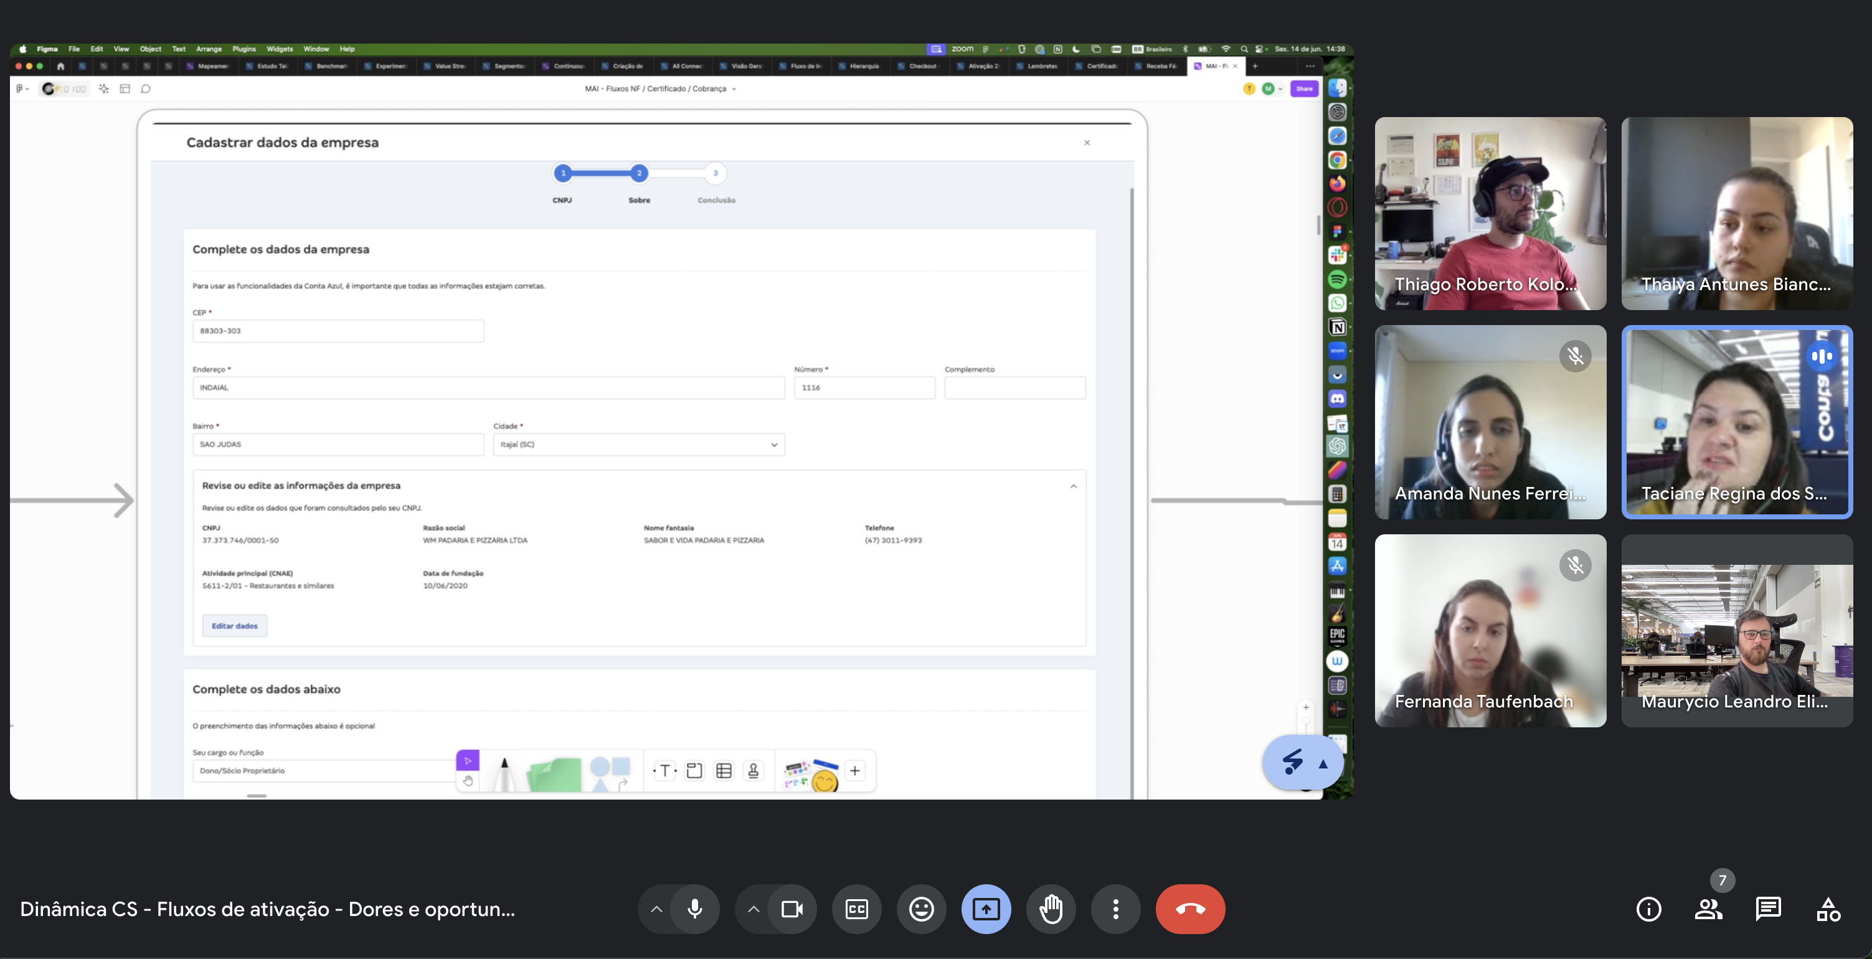
Task: Open the emoji reactions picker
Action: [922, 909]
